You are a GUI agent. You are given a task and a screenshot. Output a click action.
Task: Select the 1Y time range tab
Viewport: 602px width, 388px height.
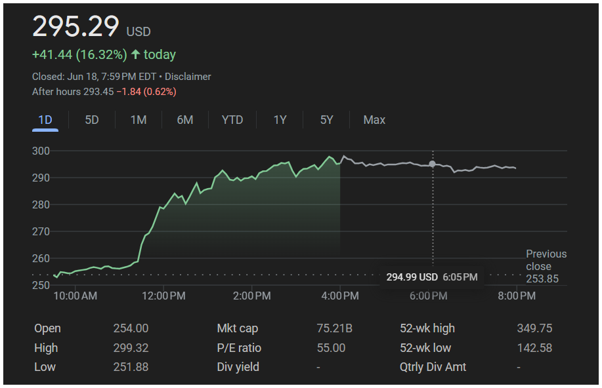pyautogui.click(x=280, y=120)
